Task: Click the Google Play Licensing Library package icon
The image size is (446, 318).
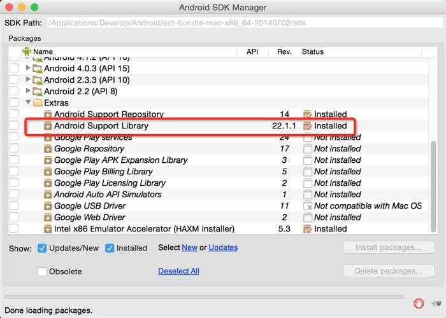Action: 48,183
